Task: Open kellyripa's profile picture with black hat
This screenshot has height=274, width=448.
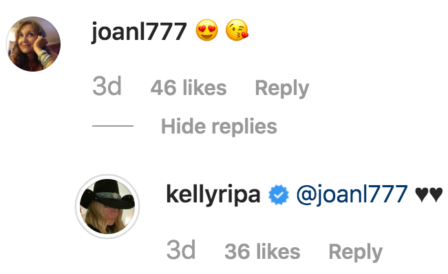Action: pos(107,207)
